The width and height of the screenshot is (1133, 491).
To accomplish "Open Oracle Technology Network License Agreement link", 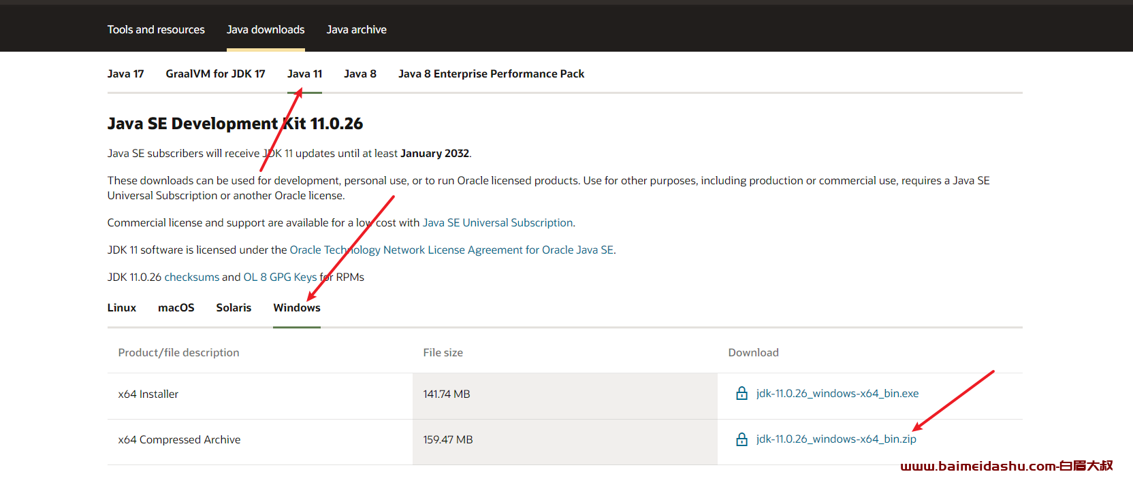I will click(451, 250).
